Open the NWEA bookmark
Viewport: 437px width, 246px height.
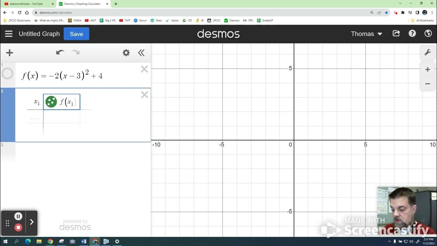click(75, 20)
